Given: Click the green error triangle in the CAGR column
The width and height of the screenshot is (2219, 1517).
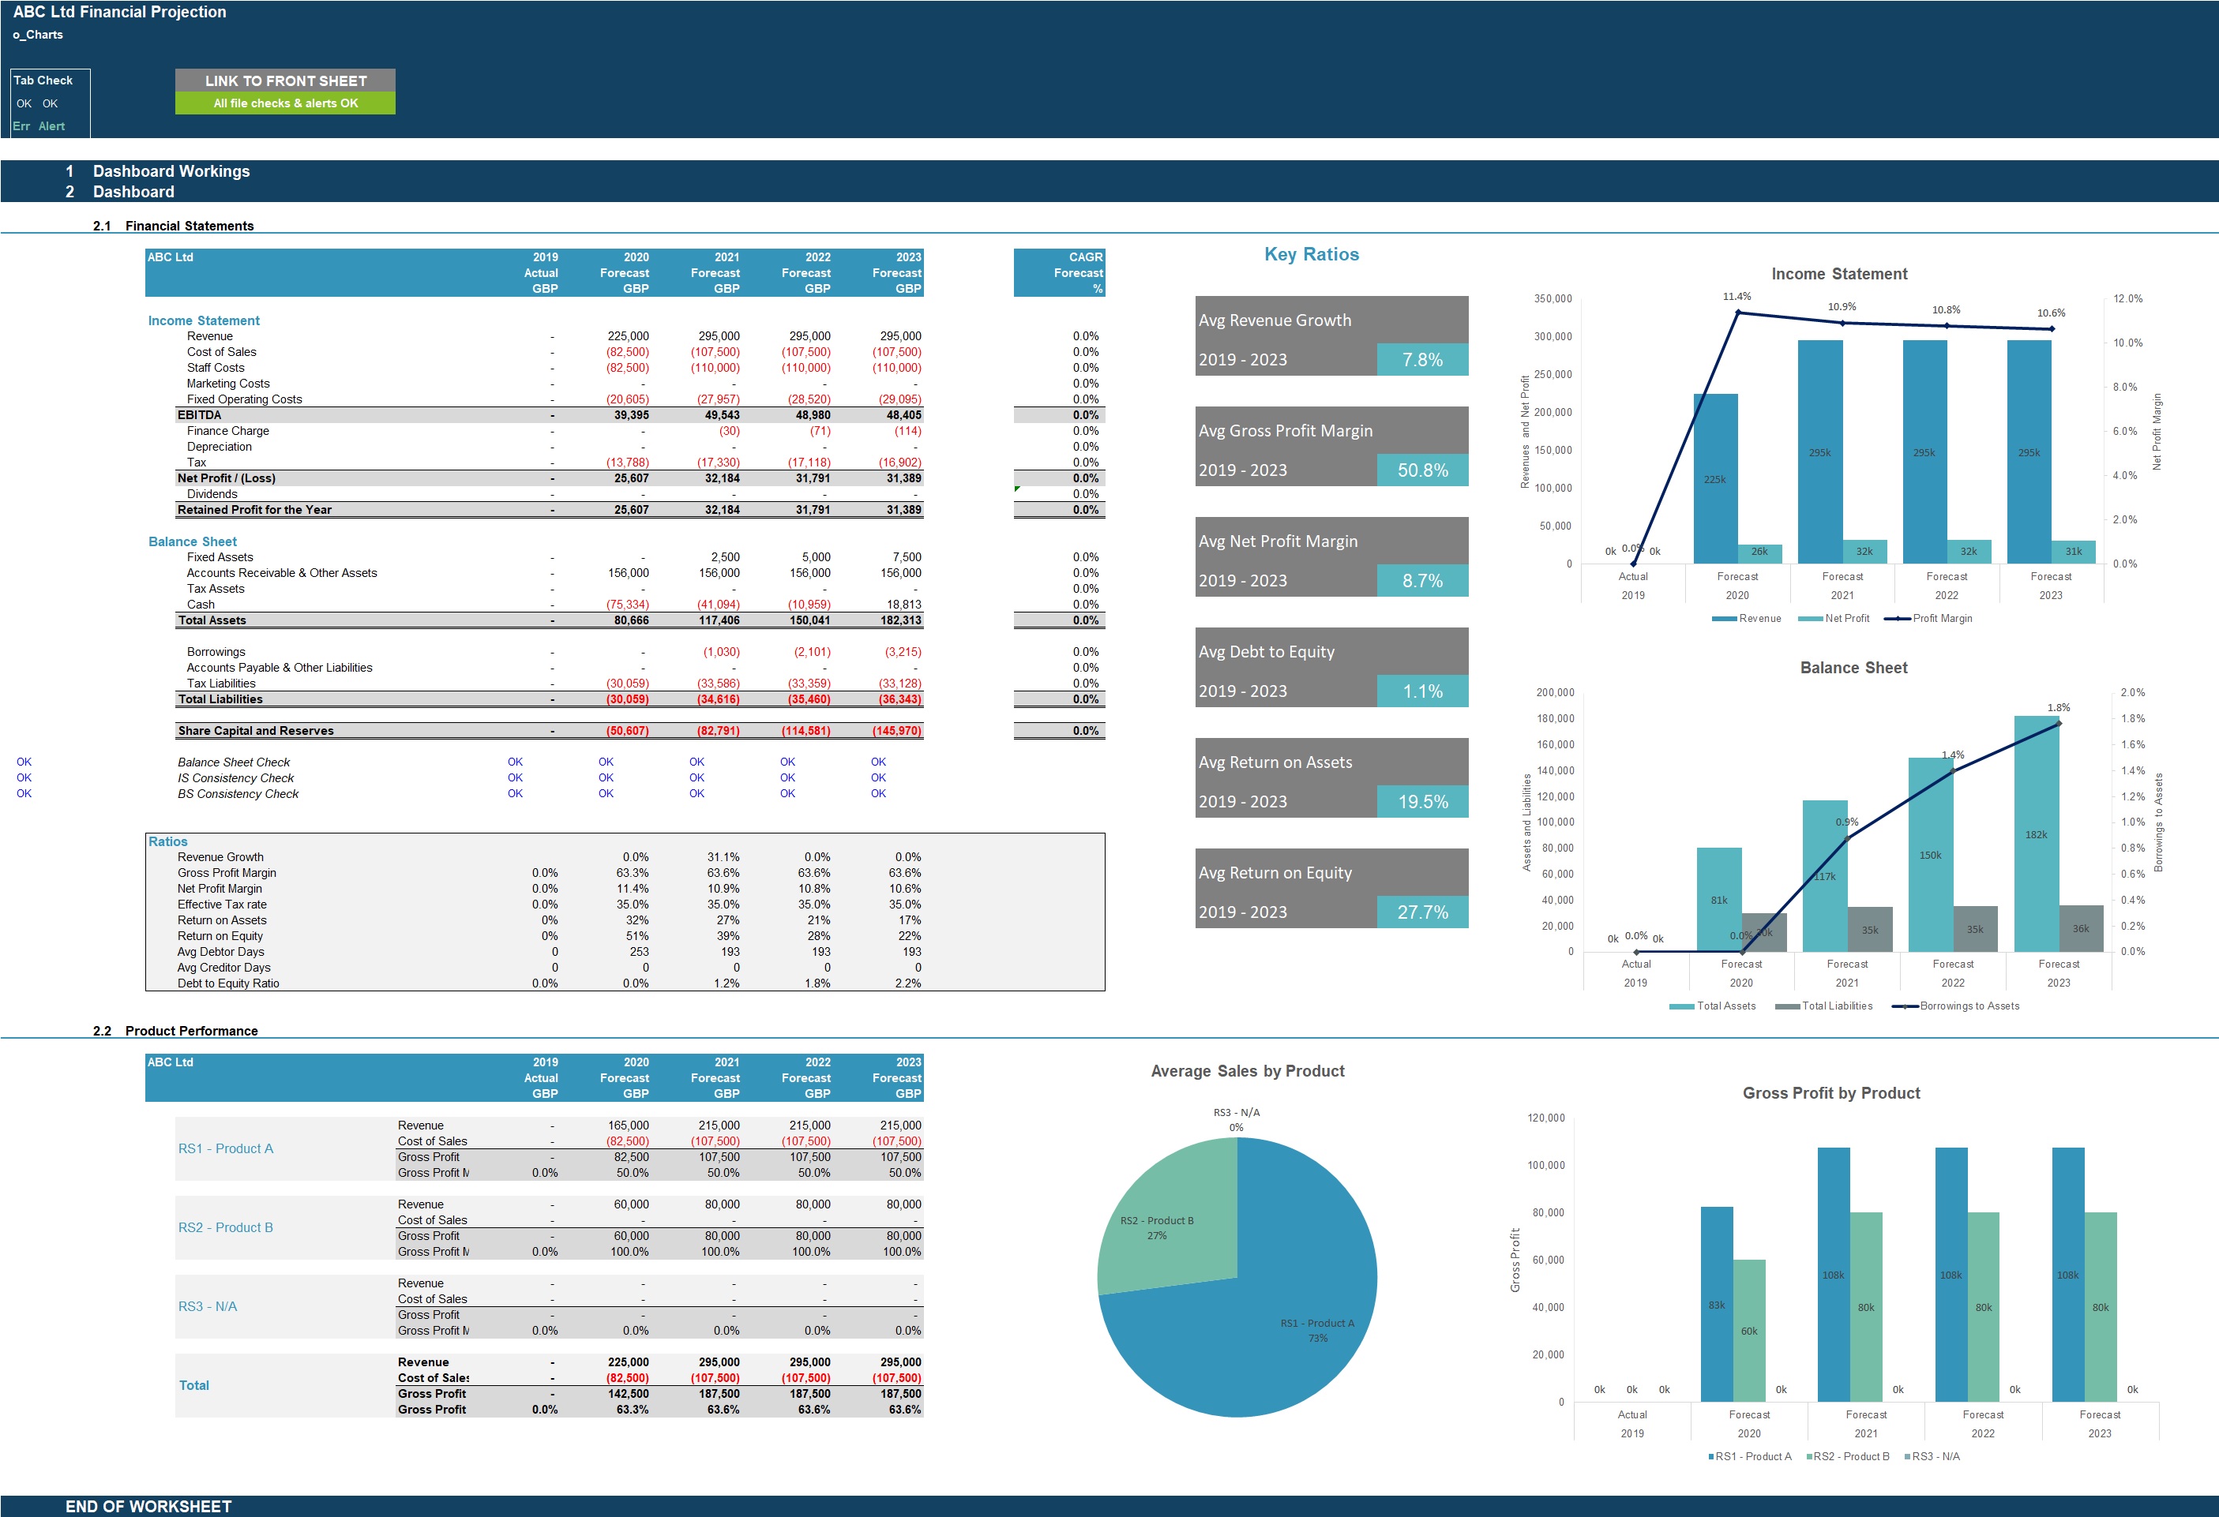Looking at the screenshot, I should (x=1017, y=489).
